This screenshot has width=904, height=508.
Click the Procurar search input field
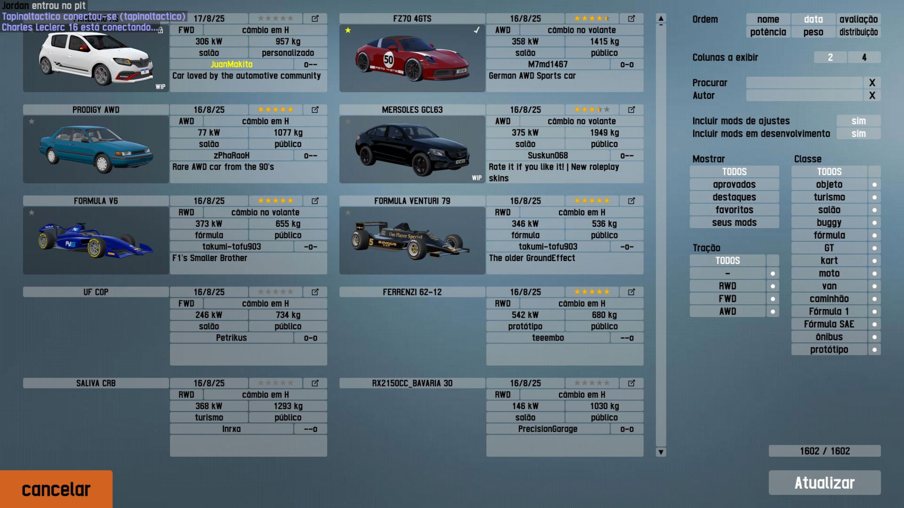804,83
